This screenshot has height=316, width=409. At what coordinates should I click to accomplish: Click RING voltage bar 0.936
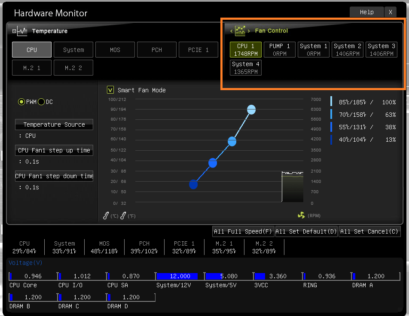pyautogui.click(x=327, y=276)
